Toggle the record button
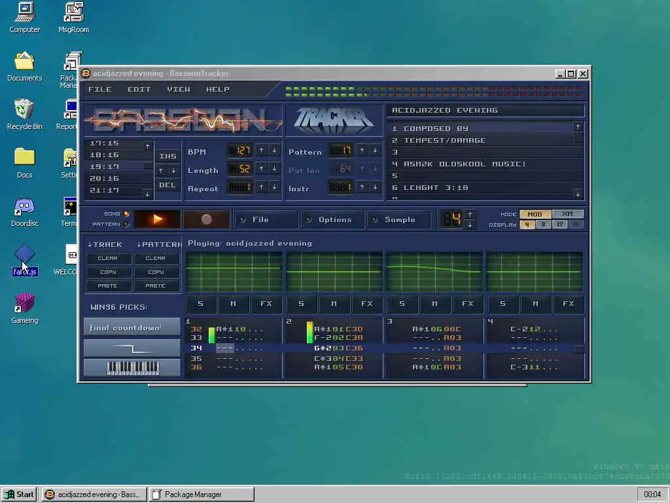 pyautogui.click(x=206, y=219)
